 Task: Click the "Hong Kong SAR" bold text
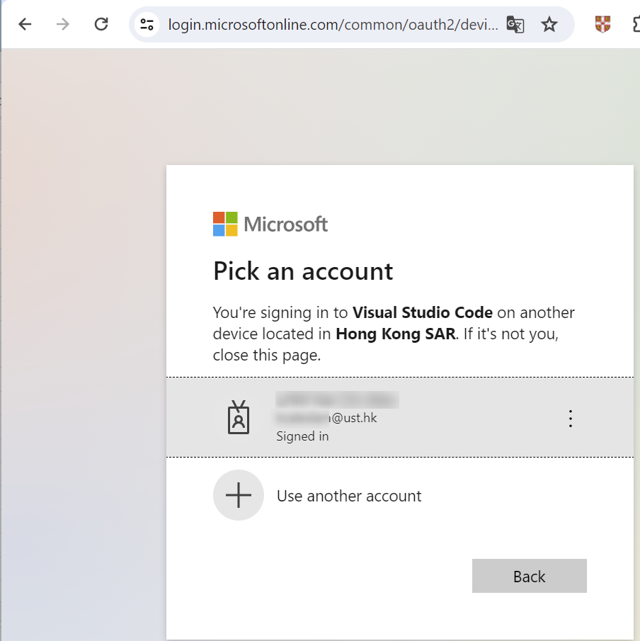tap(395, 334)
